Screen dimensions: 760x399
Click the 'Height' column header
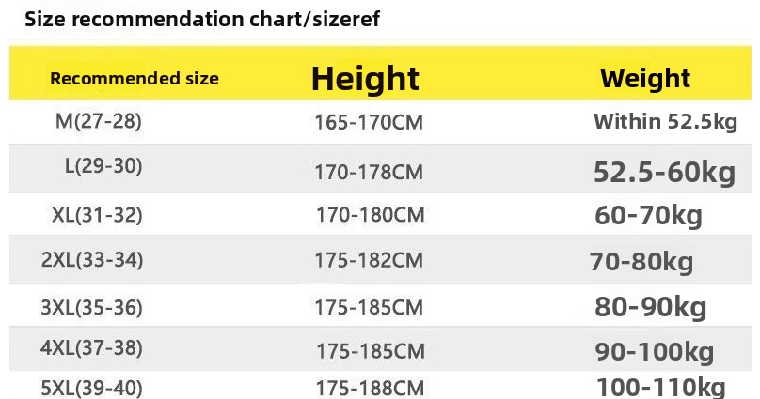365,78
